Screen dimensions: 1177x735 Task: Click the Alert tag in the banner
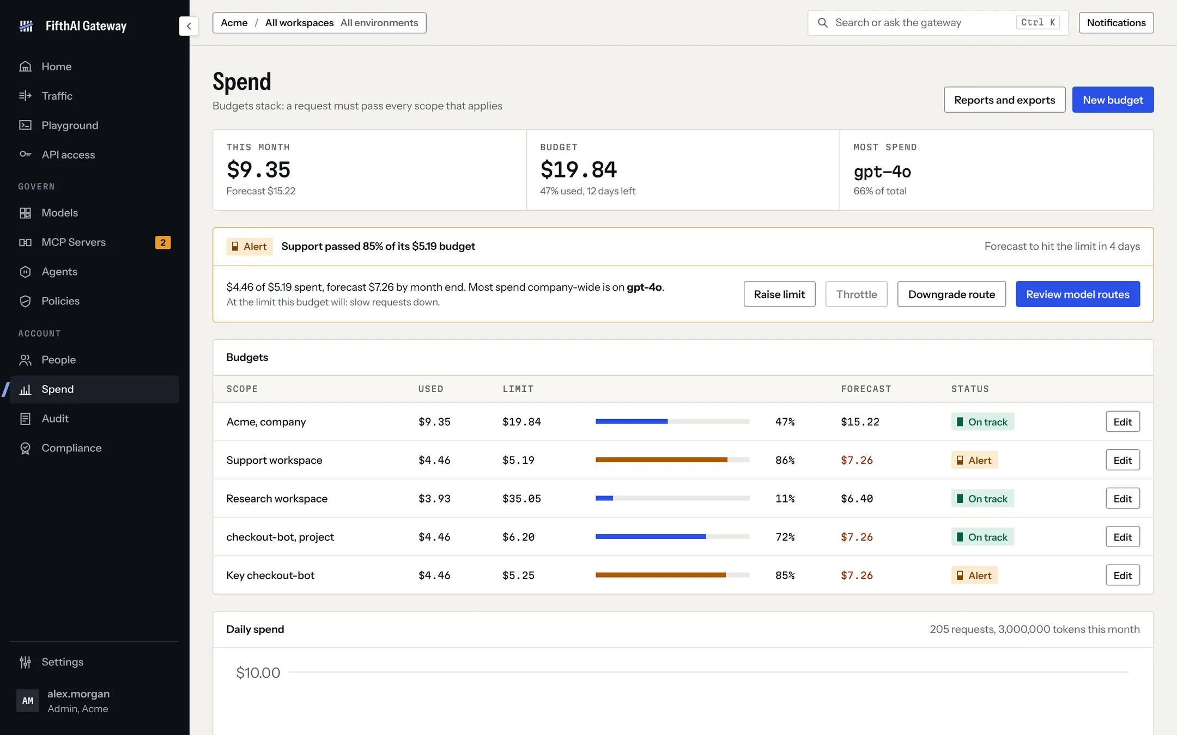tap(250, 247)
